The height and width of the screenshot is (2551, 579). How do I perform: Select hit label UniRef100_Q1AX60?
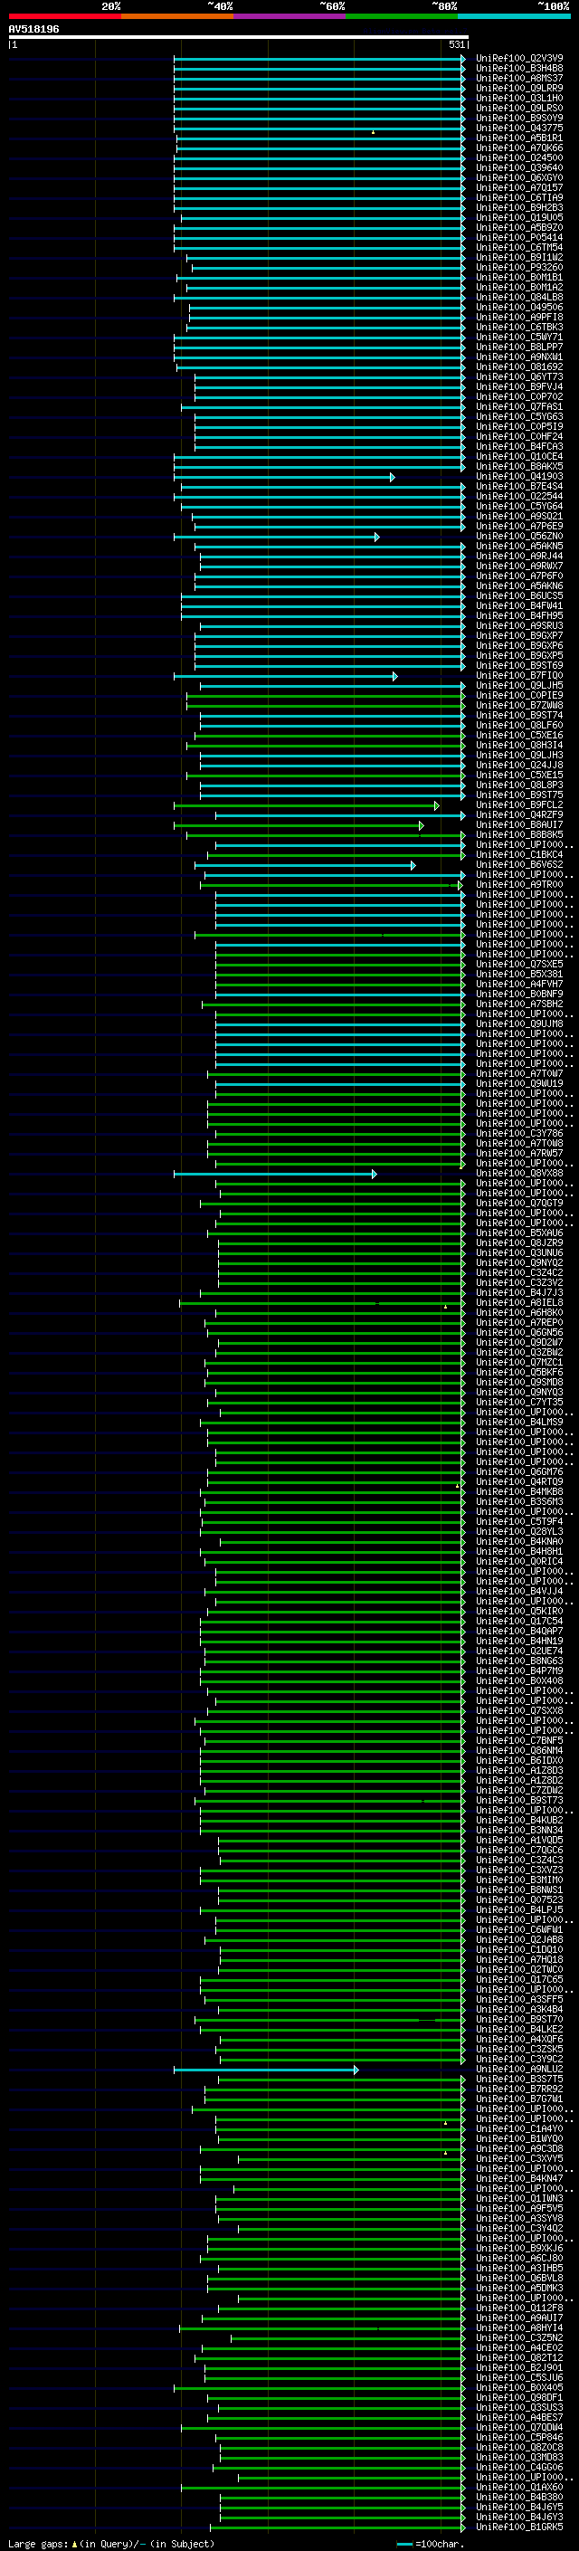click(x=519, y=2488)
